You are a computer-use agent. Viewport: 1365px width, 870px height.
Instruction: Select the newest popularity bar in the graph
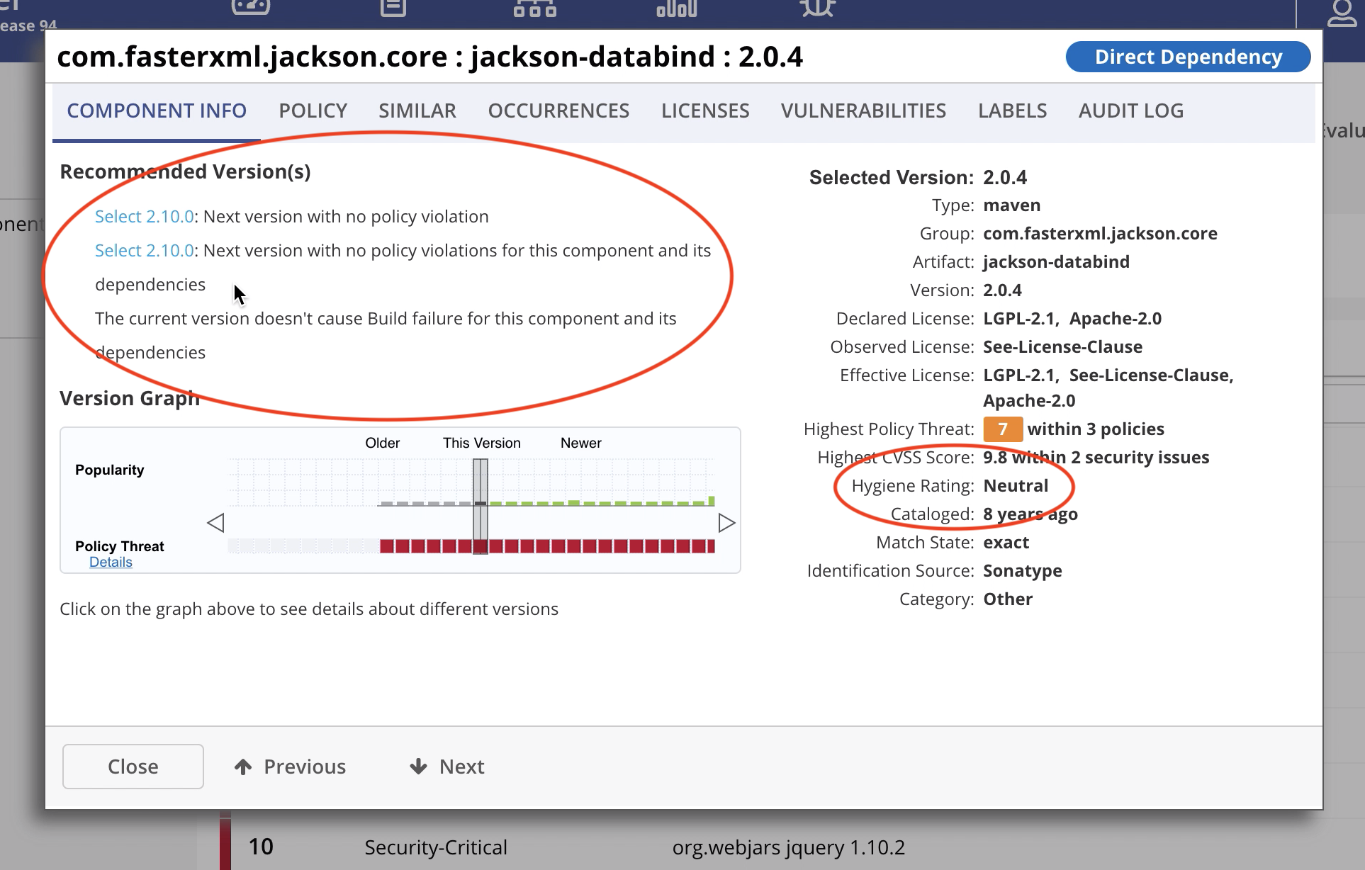coord(712,501)
